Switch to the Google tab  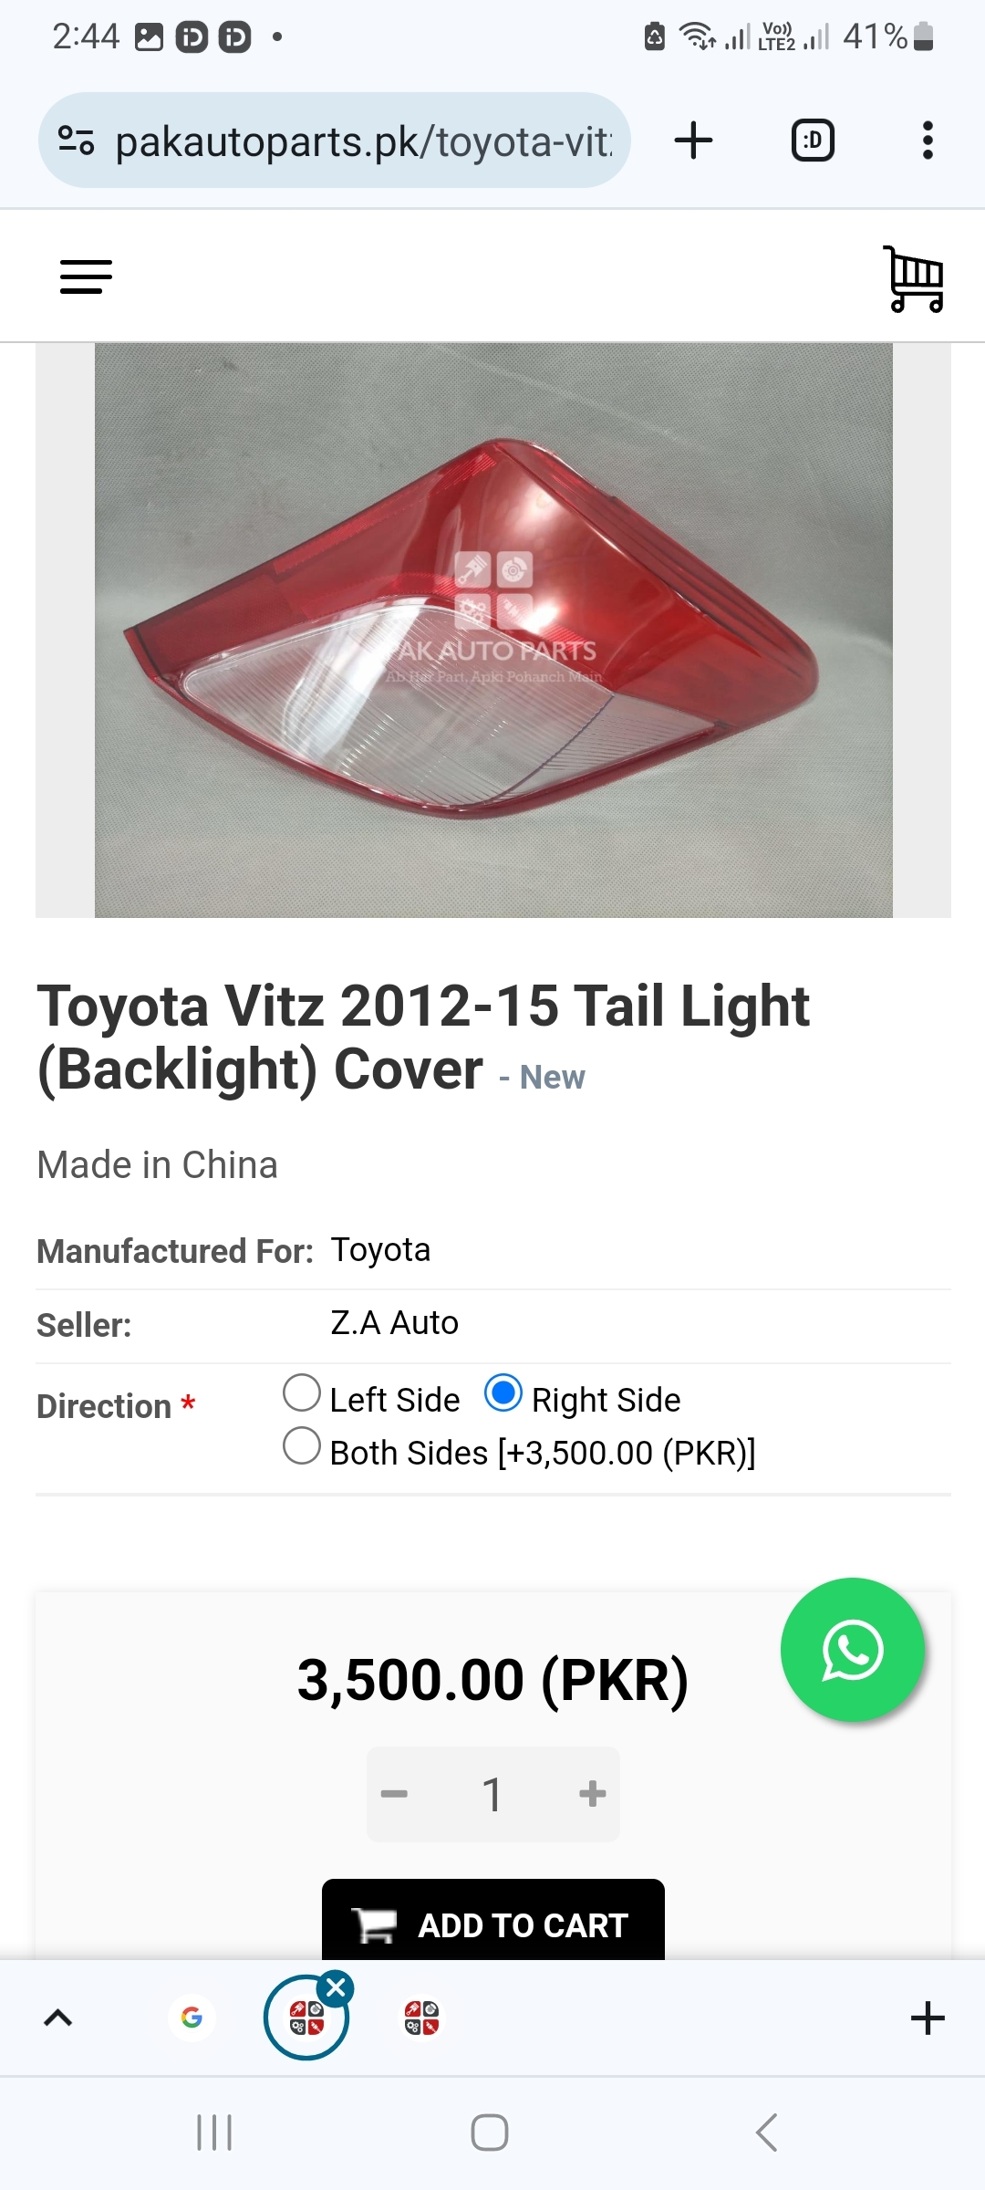coord(192,2018)
